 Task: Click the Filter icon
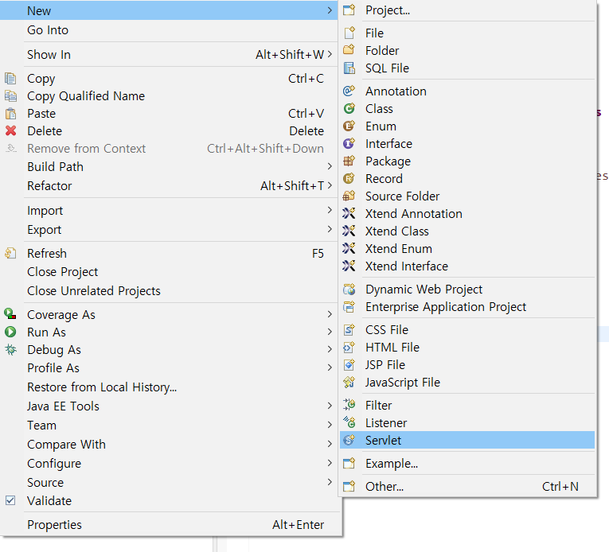tap(349, 405)
